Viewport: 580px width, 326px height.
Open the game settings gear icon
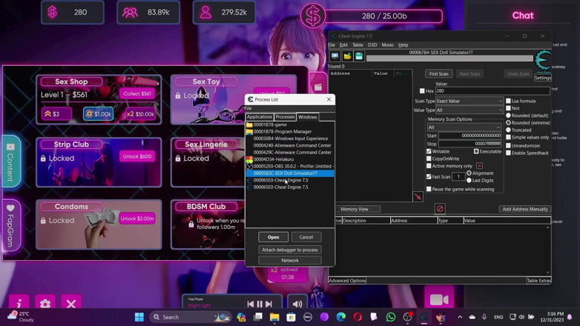(45, 304)
